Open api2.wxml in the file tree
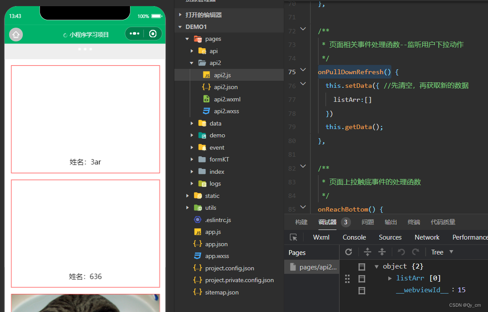The width and height of the screenshot is (488, 312). 229,99
